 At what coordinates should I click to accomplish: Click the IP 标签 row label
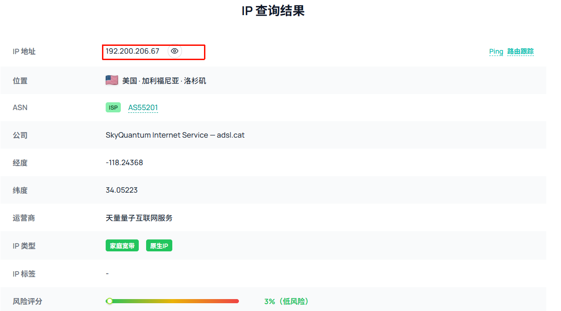tap(24, 274)
